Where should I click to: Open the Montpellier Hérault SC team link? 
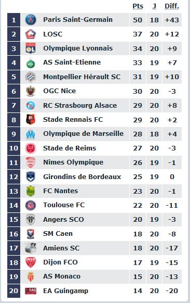pyautogui.click(x=82, y=77)
